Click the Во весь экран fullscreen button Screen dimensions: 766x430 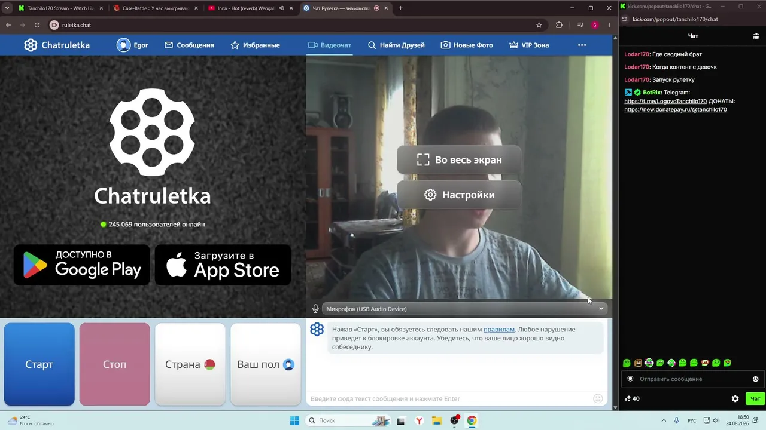[459, 160]
